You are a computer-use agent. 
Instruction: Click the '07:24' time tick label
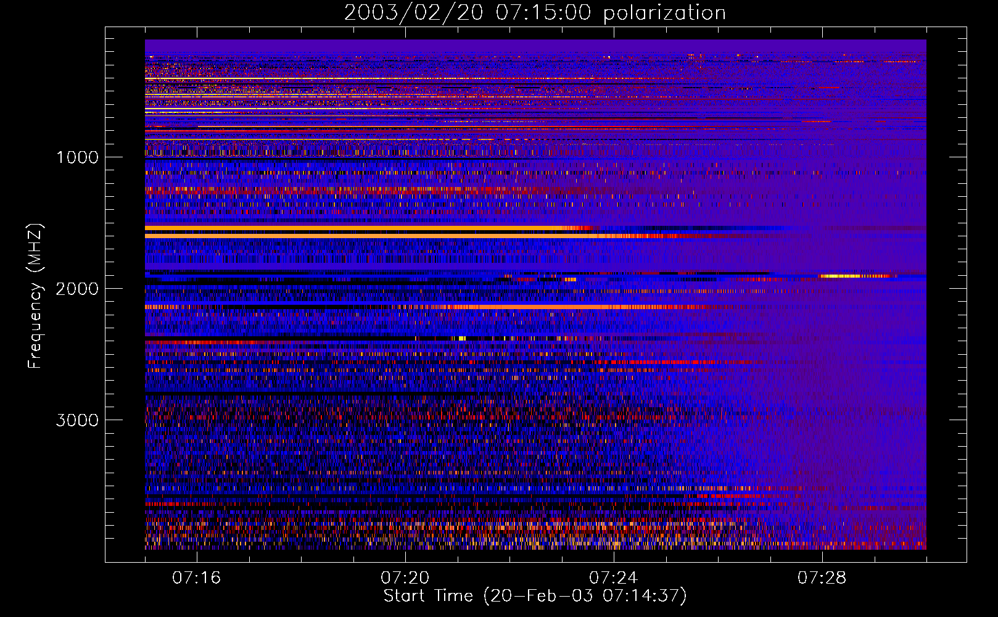click(x=614, y=578)
